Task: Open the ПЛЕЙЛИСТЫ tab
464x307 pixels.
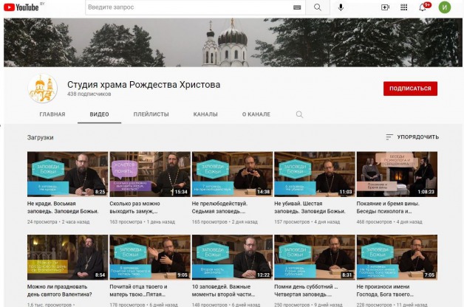Action: click(151, 114)
